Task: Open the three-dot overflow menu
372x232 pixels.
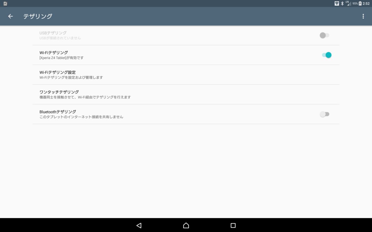Action: click(363, 16)
